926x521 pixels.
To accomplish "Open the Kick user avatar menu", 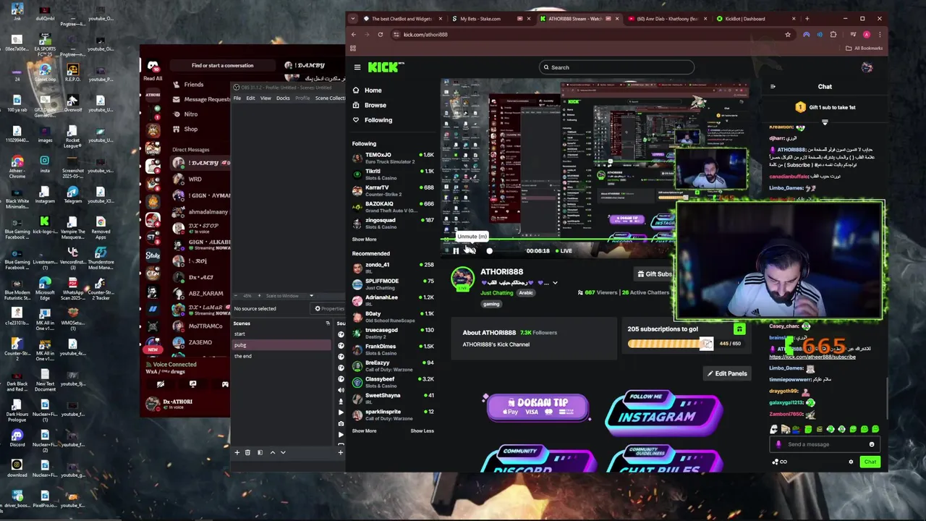I will pos(867,67).
